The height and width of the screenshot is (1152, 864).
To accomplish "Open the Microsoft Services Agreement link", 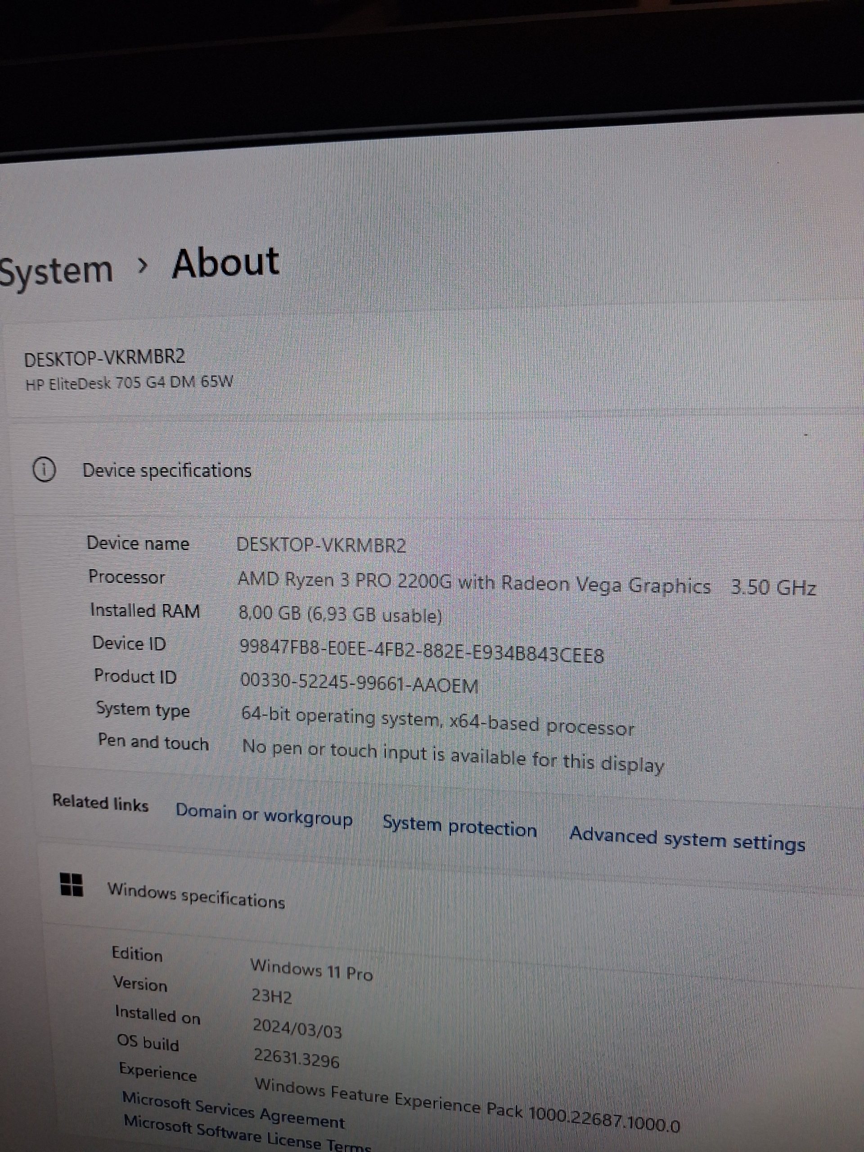I will (233, 1109).
